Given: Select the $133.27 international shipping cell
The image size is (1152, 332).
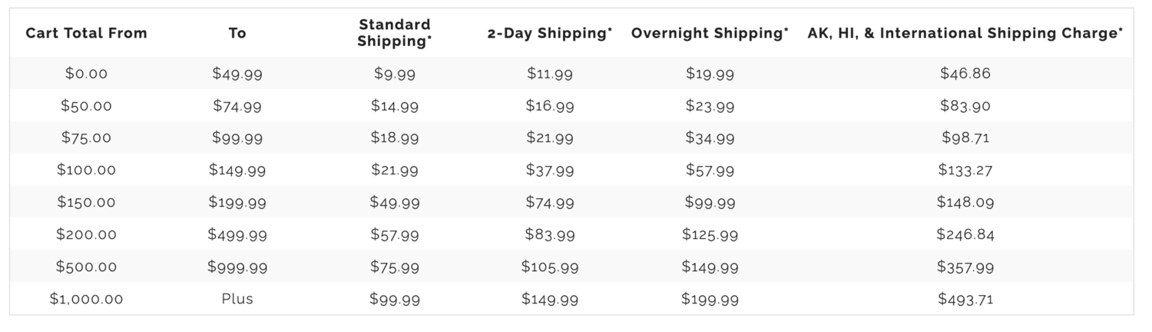Looking at the screenshot, I should tap(965, 171).
